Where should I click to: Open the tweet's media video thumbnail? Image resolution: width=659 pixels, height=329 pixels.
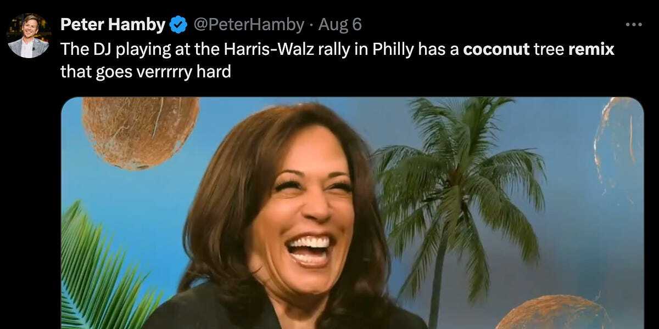pyautogui.click(x=352, y=213)
